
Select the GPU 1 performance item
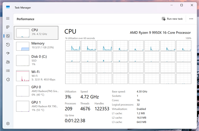coord(36,106)
